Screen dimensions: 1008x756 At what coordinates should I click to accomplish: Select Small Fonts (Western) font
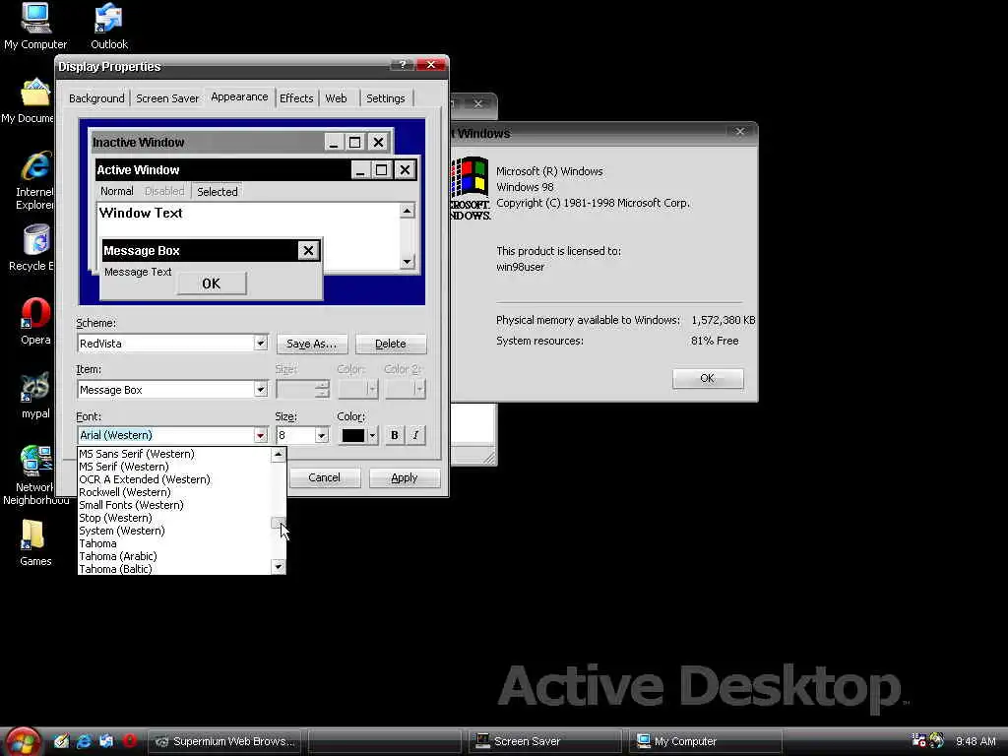click(x=174, y=505)
